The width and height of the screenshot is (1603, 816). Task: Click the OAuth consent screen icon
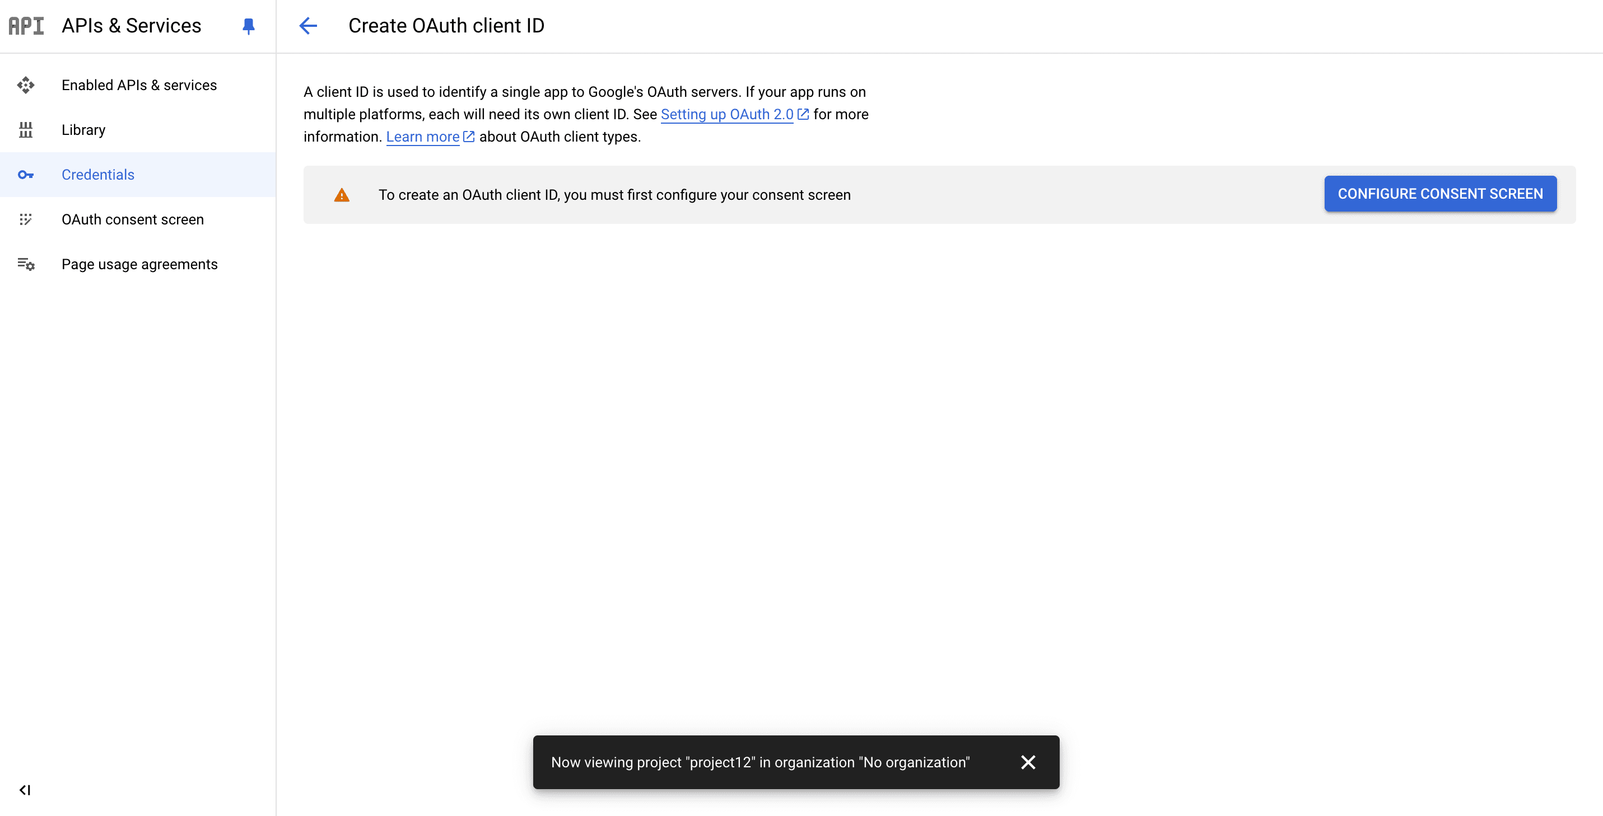[26, 219]
